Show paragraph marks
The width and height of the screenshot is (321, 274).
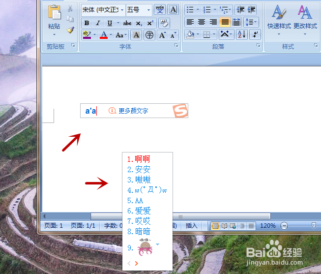pyautogui.click(x=255, y=34)
